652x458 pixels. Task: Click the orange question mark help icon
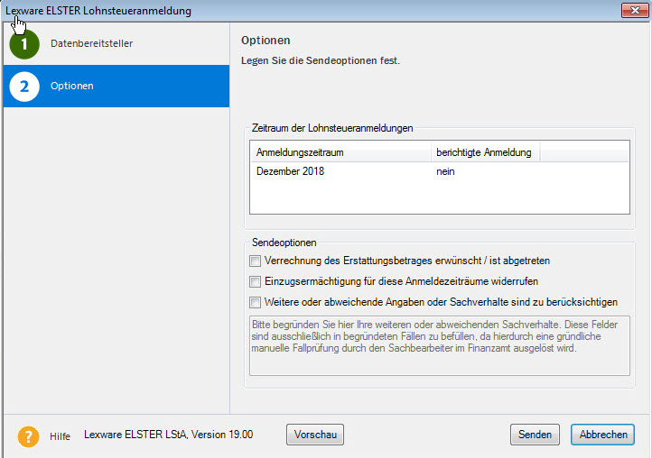tap(28, 436)
